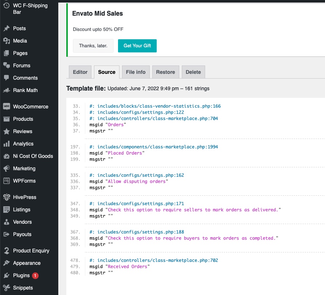
Task: Switch to the Restore tab
Action: coord(165,72)
